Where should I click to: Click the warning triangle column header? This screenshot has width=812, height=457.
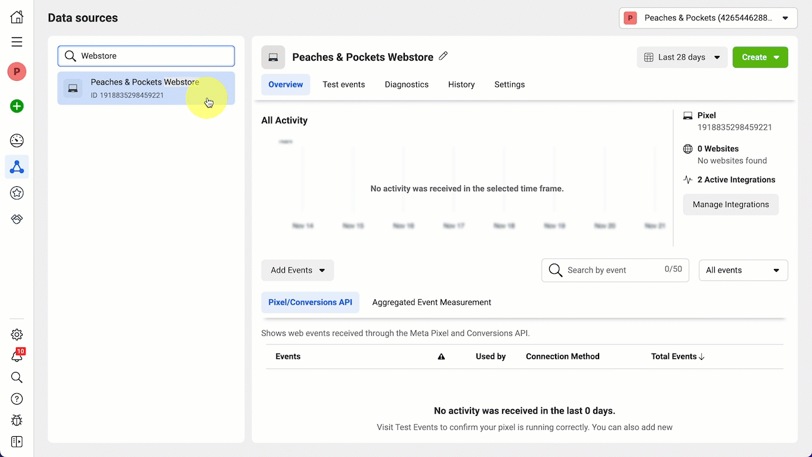tap(441, 356)
